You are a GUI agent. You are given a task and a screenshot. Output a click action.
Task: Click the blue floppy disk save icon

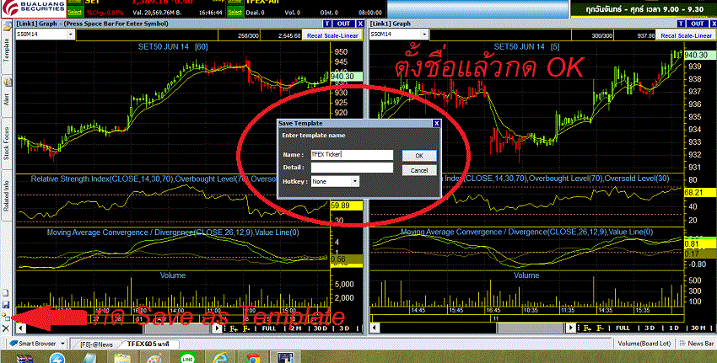[x=6, y=305]
